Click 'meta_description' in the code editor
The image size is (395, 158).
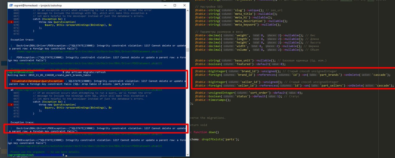[249, 21]
